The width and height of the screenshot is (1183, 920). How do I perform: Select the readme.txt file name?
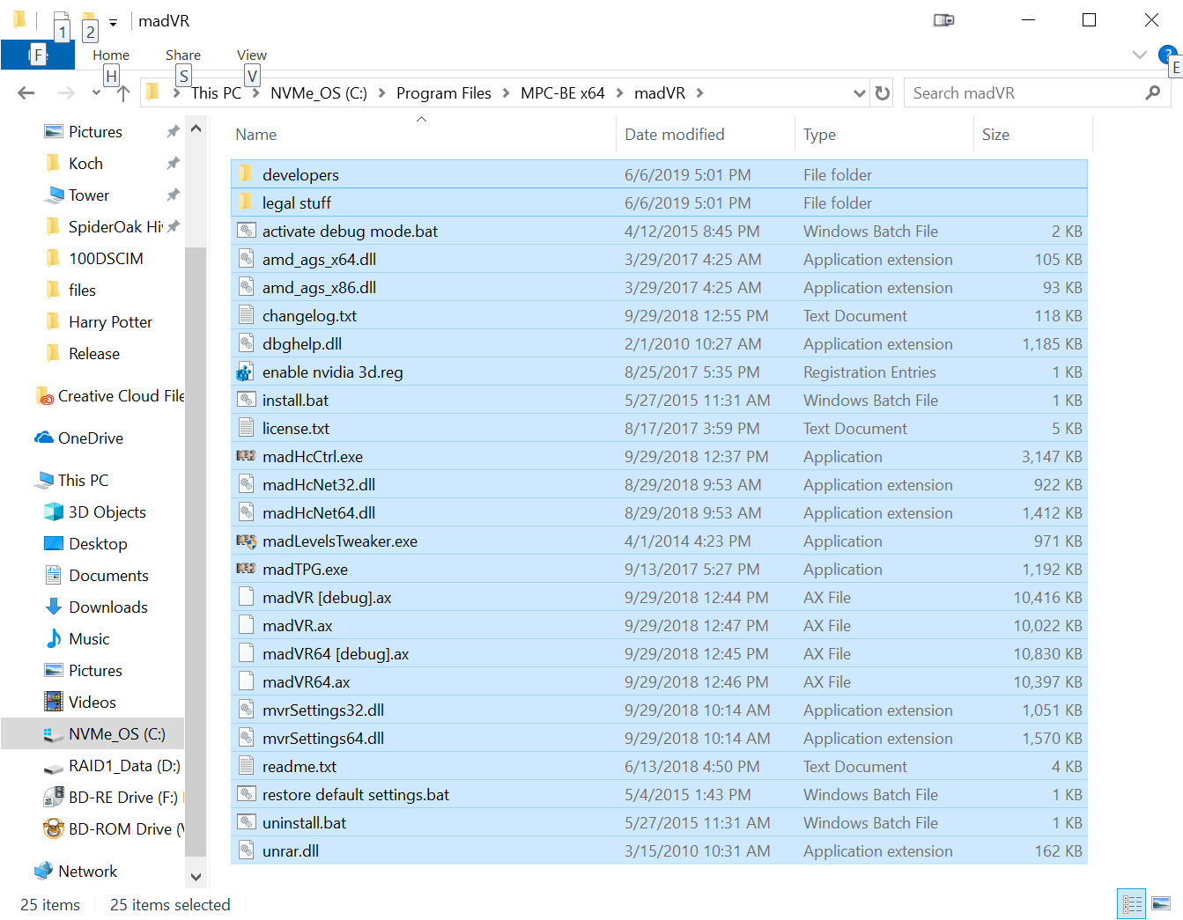pos(299,766)
